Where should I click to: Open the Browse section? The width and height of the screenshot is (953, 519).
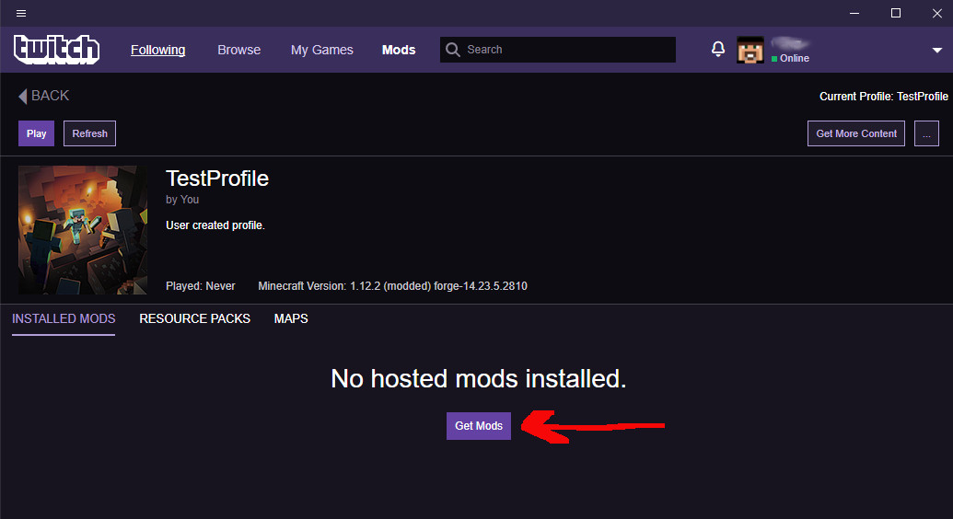tap(238, 50)
